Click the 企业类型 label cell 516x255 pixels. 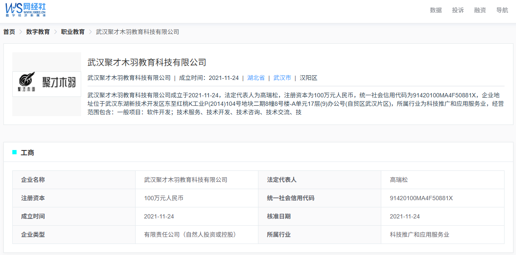coord(74,235)
